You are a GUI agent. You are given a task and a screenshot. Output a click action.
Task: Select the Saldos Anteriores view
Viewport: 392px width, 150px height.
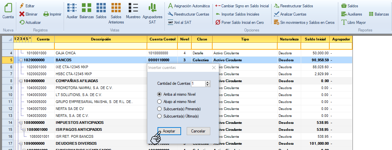pyautogui.click(x=116, y=8)
